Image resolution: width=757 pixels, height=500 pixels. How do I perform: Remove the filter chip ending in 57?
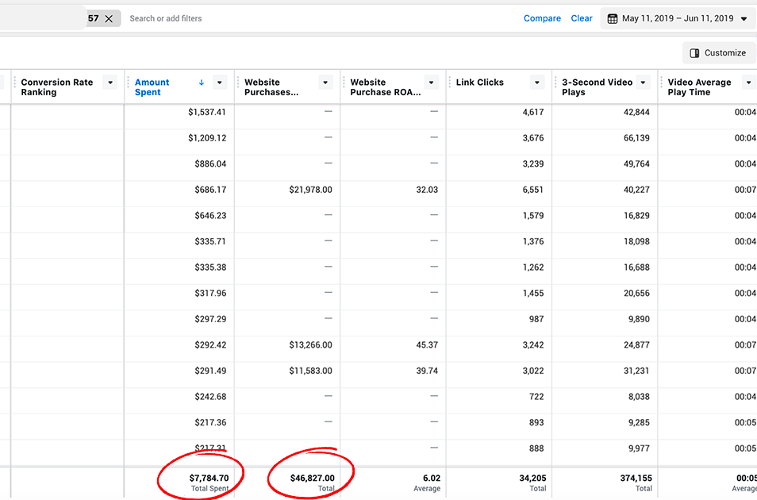(x=109, y=18)
